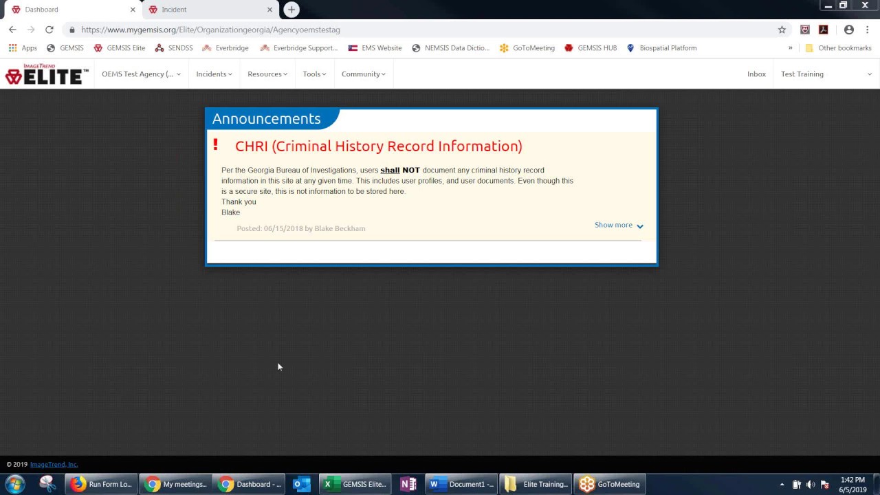Click the ImageTrend extension icon in toolbar
Screen dimensions: 880x495
coord(805,30)
